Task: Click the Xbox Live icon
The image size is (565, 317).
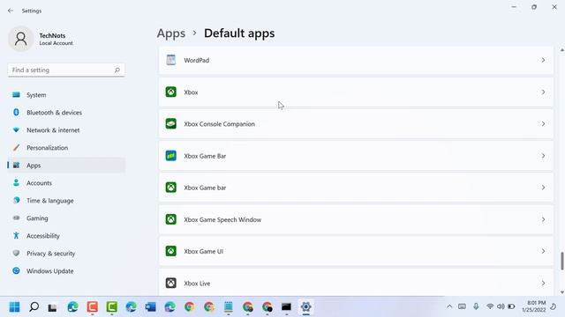Action: 170,283
